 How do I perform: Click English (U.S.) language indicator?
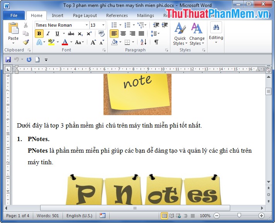coord(79,216)
